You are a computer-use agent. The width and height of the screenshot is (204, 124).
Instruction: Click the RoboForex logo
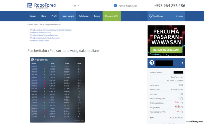click(42, 6)
